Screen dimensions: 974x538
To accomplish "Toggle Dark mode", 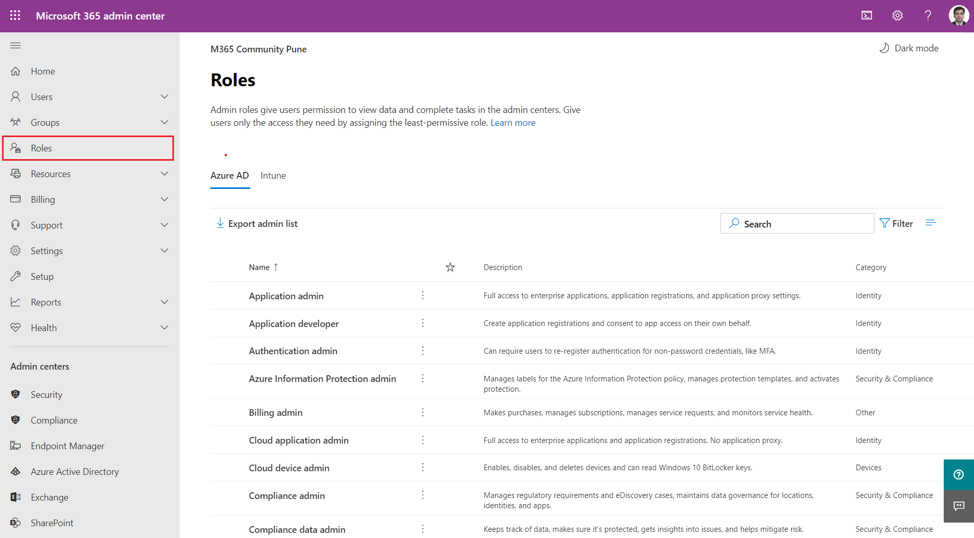I will pyautogui.click(x=909, y=48).
